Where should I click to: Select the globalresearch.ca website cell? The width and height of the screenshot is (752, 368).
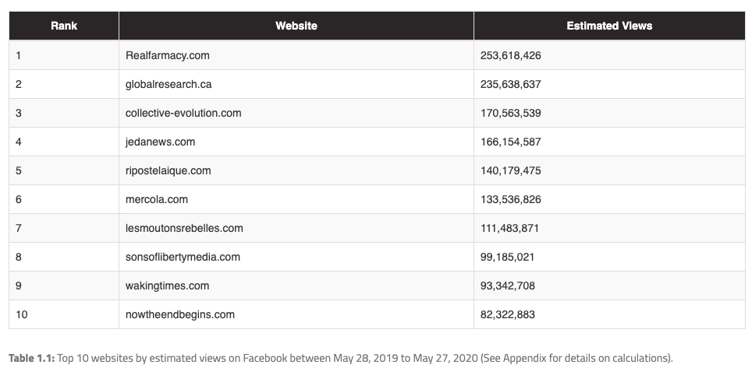click(168, 84)
